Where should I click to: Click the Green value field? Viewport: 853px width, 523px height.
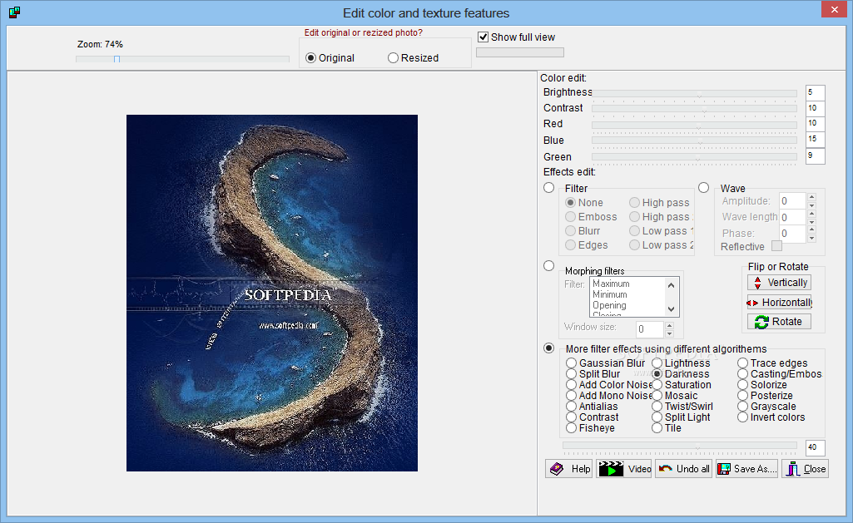(x=815, y=156)
